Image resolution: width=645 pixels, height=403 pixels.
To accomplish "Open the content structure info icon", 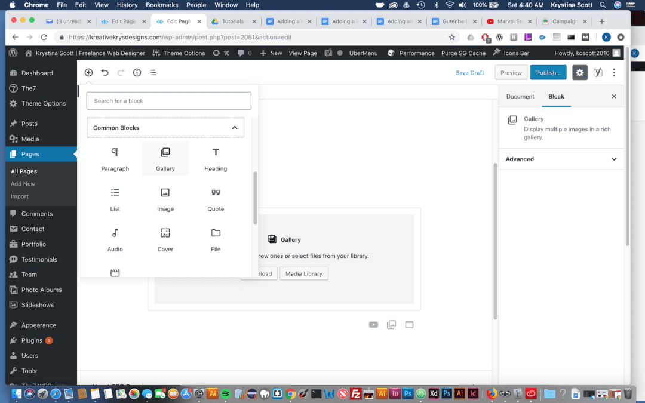I will coord(137,72).
